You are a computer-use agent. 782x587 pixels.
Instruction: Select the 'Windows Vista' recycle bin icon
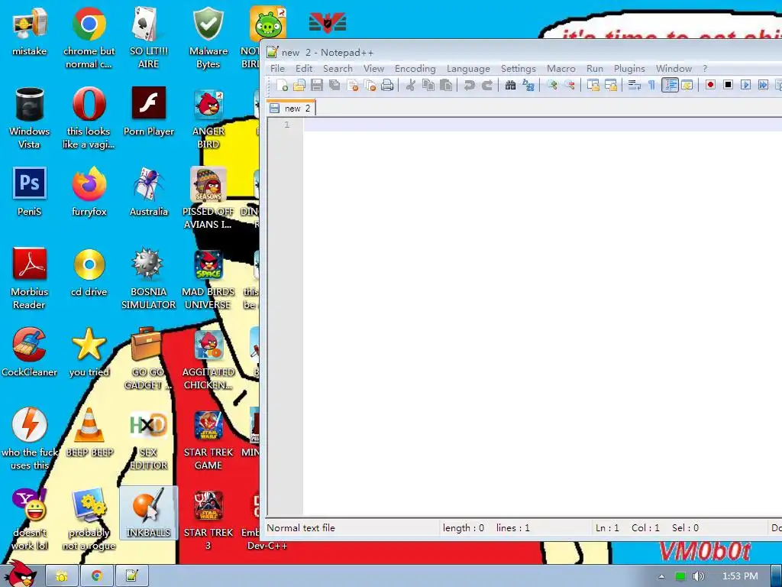30,118
